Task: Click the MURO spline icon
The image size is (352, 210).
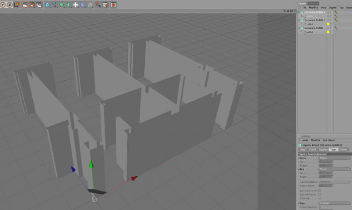Action: point(305,16)
